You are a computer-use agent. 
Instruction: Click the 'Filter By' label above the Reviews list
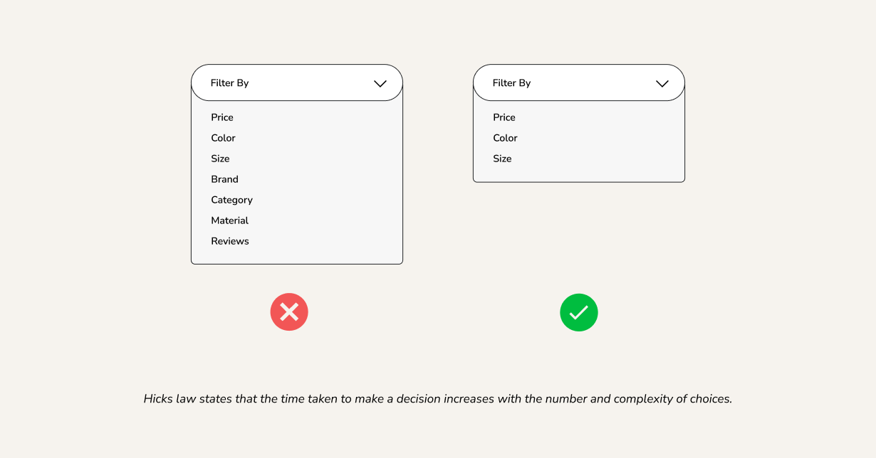pos(229,83)
